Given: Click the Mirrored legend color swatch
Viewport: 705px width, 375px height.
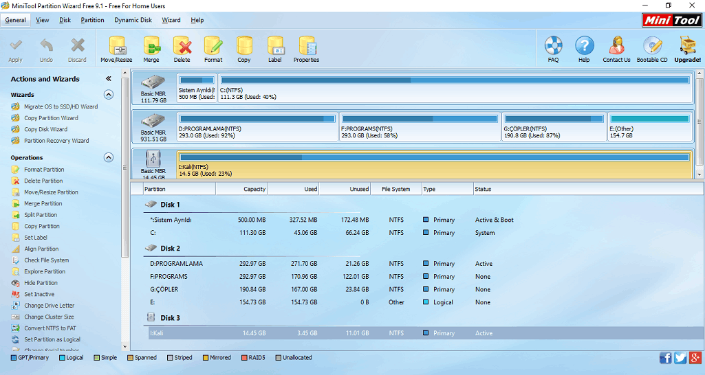Looking at the screenshot, I should click(x=206, y=358).
